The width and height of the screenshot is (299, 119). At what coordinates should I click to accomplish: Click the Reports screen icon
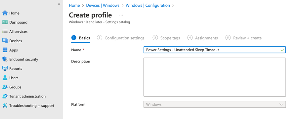tap(5, 68)
